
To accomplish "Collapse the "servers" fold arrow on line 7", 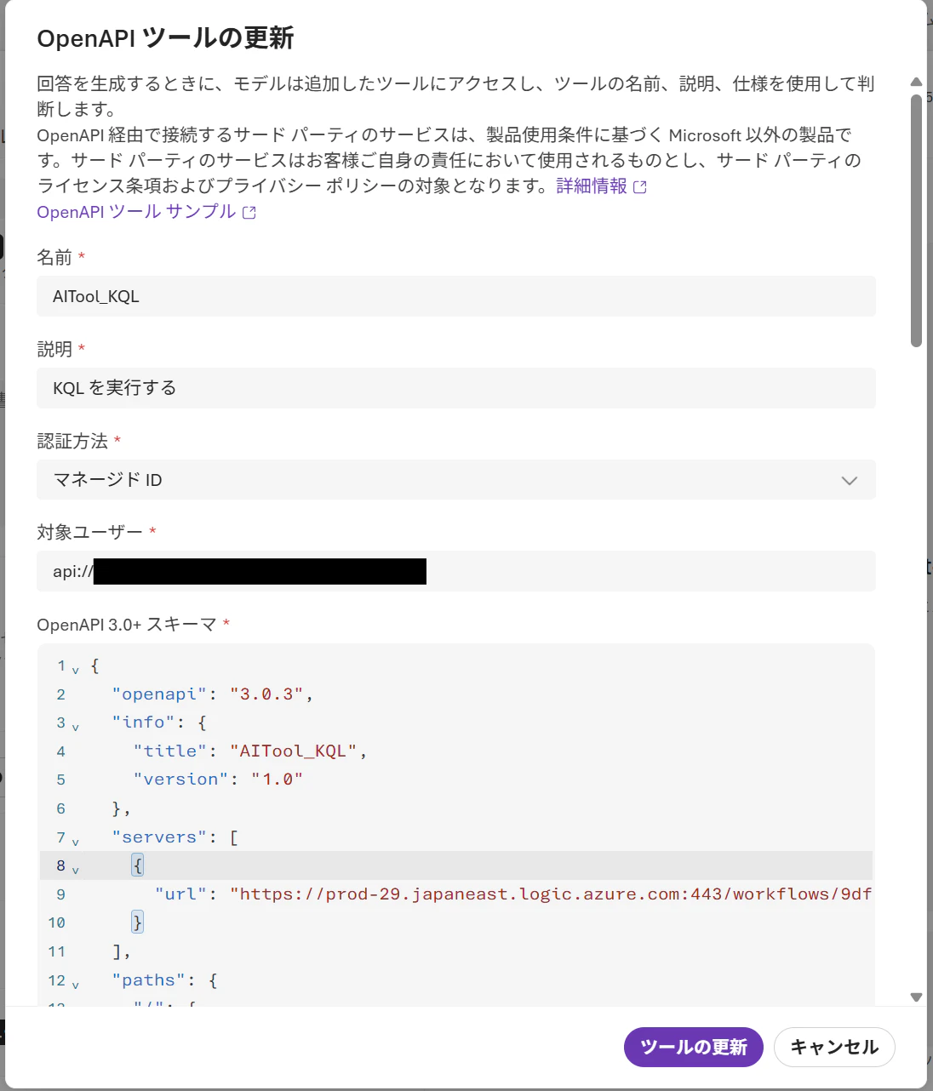I will pos(76,843).
